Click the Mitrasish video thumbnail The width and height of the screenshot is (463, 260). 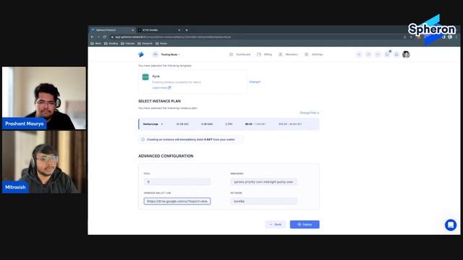(44, 162)
